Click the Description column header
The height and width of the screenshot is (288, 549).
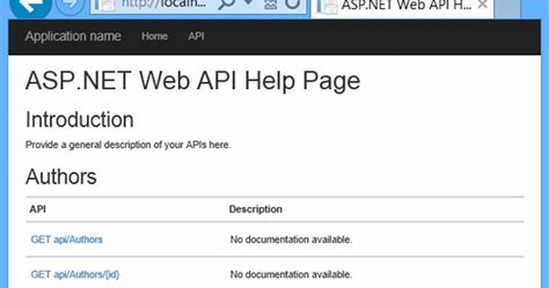(256, 209)
